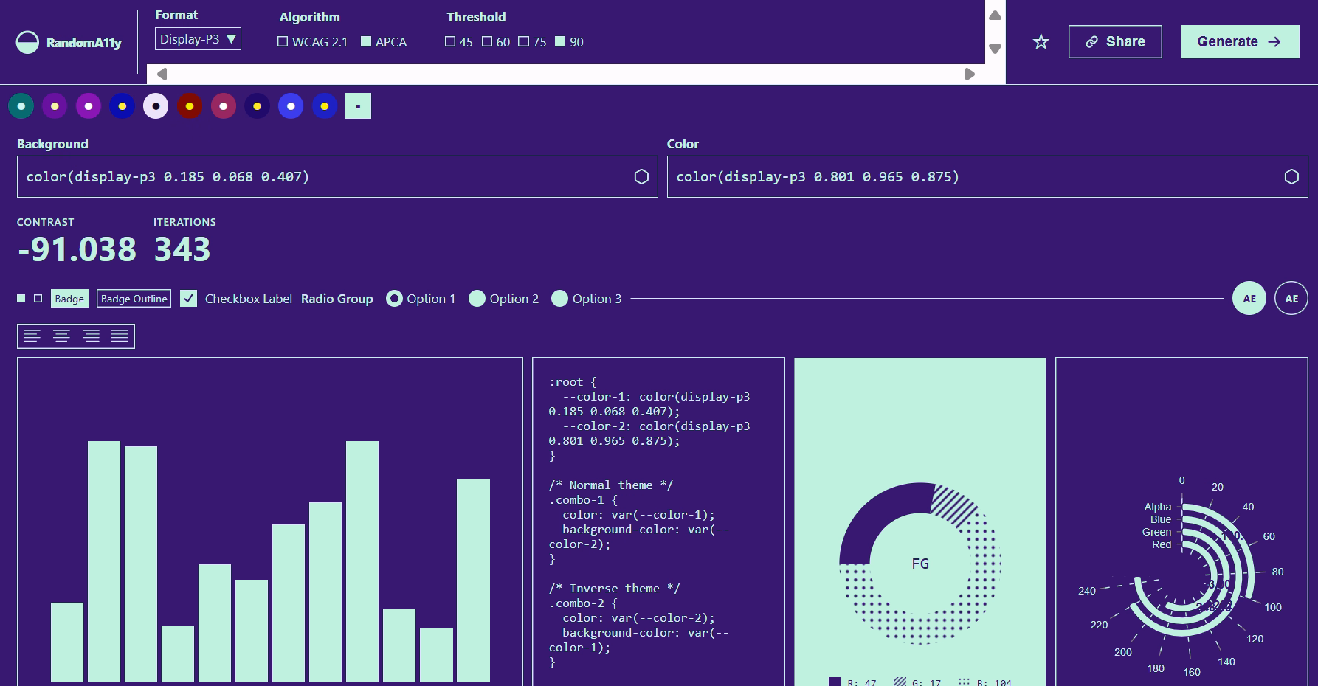
Task: Select the teal circle color swatch
Action: pyautogui.click(x=21, y=106)
